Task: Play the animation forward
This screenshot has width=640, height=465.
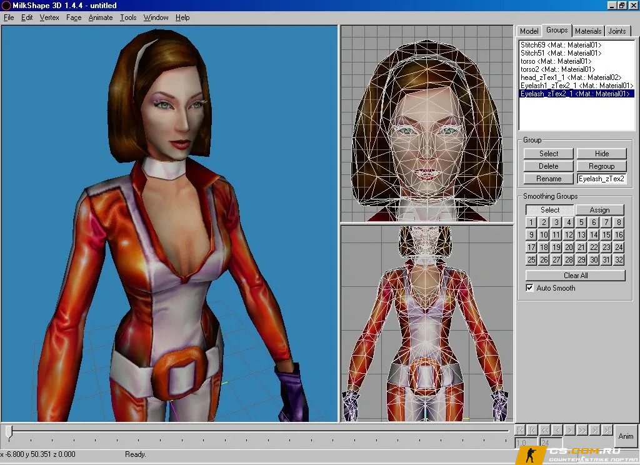Action: (583, 430)
